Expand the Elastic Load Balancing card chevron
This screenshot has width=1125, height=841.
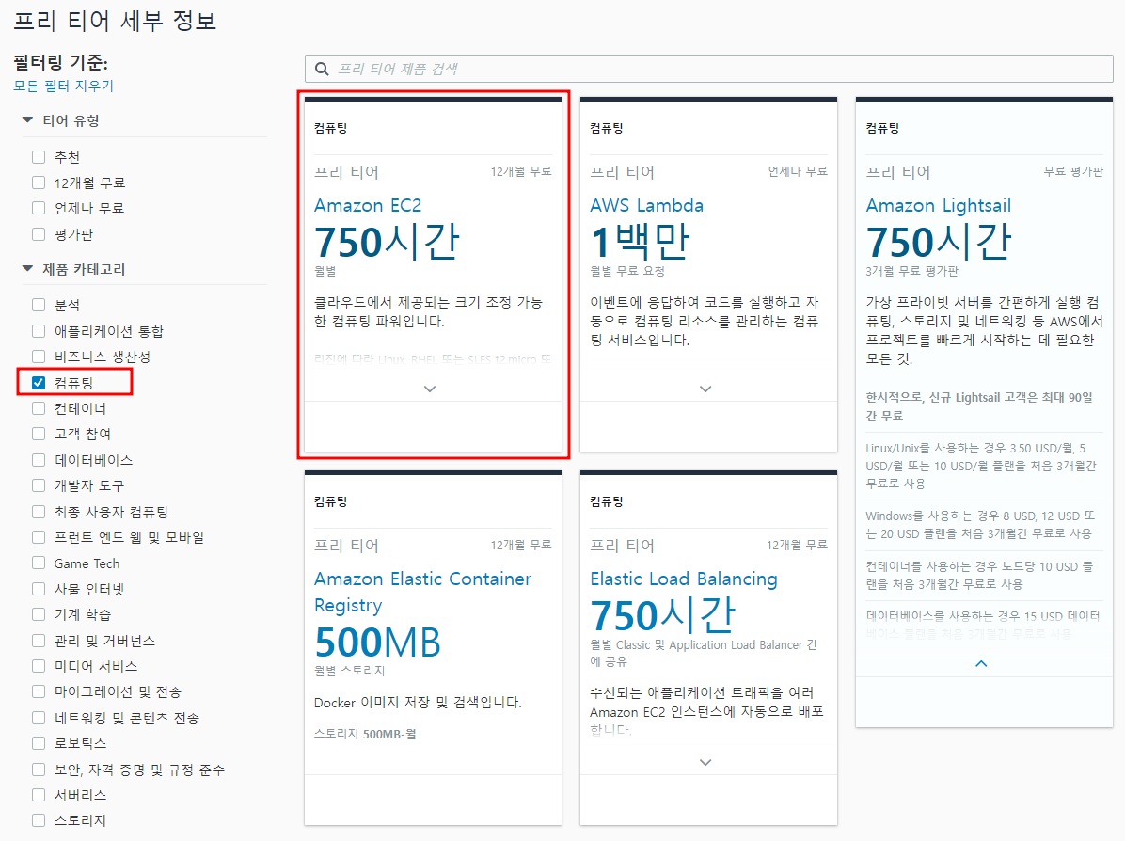[x=705, y=762]
